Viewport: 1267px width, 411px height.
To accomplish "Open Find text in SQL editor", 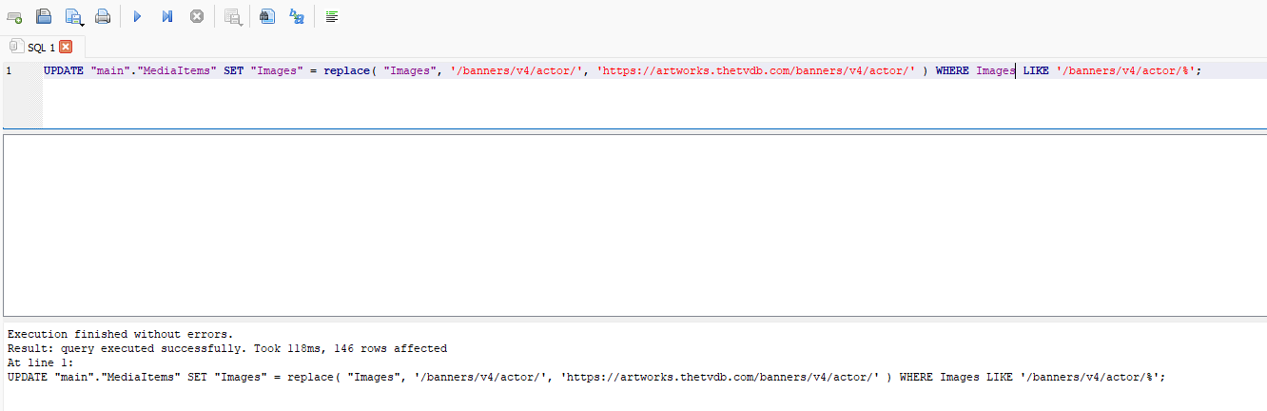I will pos(267,16).
